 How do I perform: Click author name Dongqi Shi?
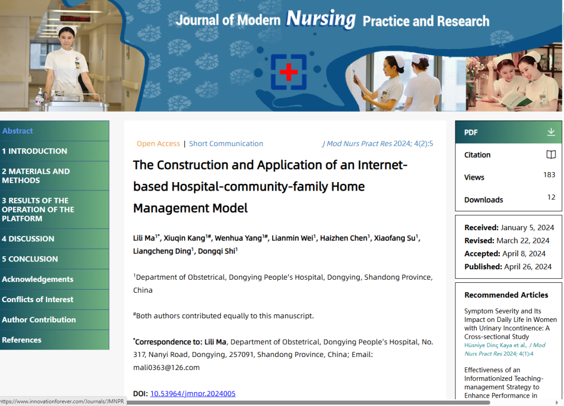[x=217, y=251]
